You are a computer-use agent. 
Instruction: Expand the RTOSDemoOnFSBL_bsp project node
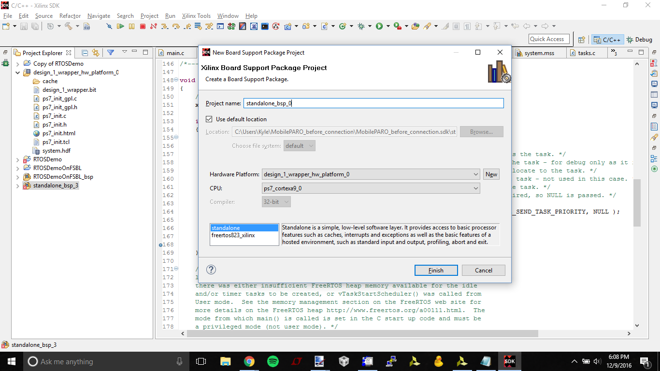click(18, 177)
